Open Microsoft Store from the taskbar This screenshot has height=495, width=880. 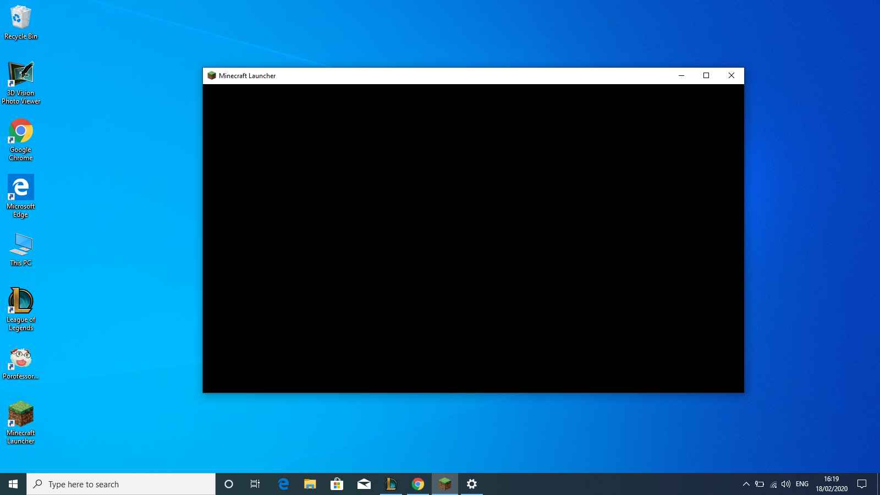pyautogui.click(x=337, y=484)
